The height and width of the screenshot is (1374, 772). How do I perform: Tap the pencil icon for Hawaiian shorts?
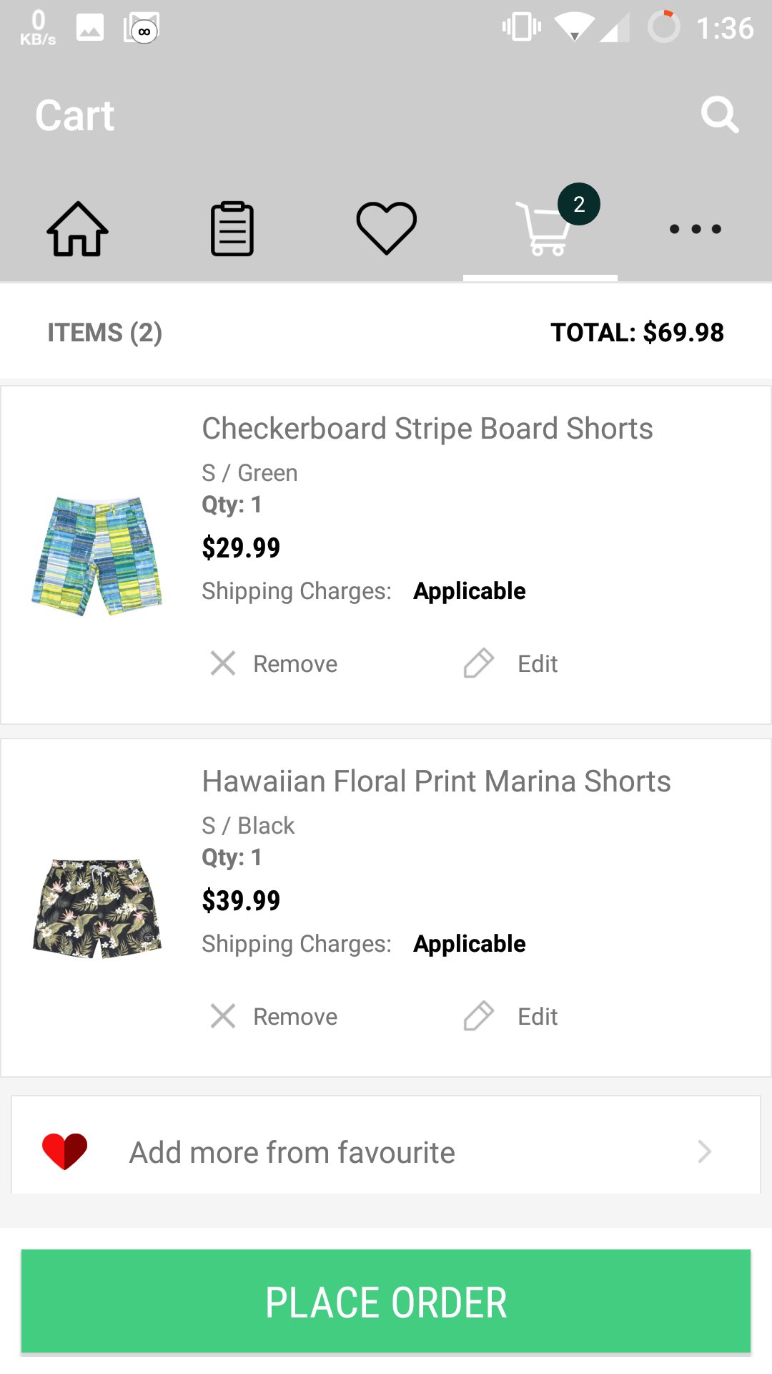478,1016
